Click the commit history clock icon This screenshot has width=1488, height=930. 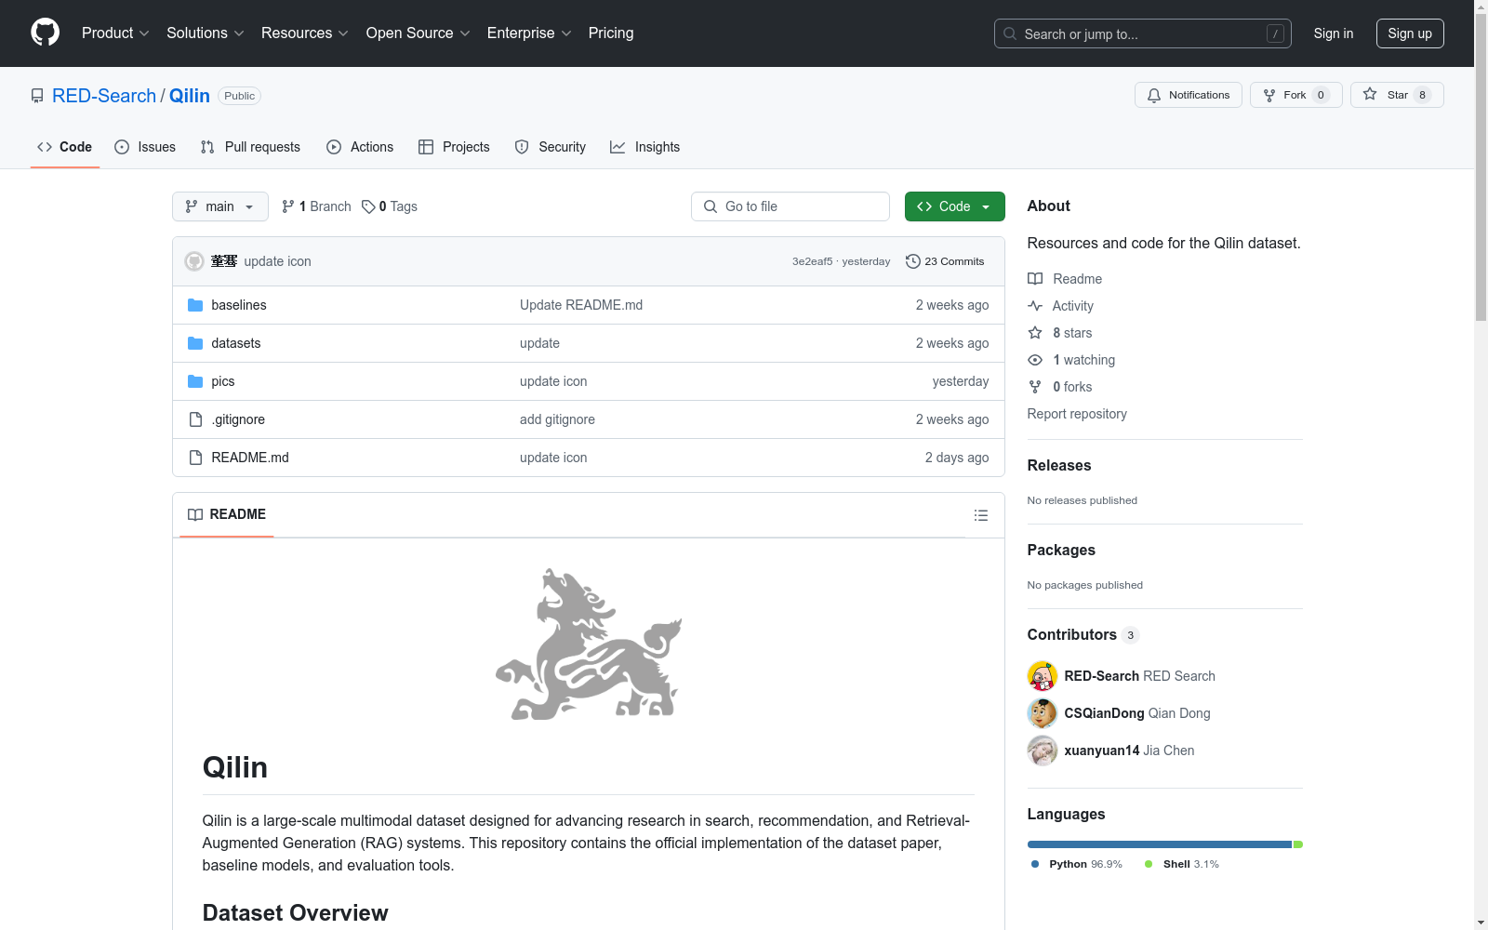[913, 261]
